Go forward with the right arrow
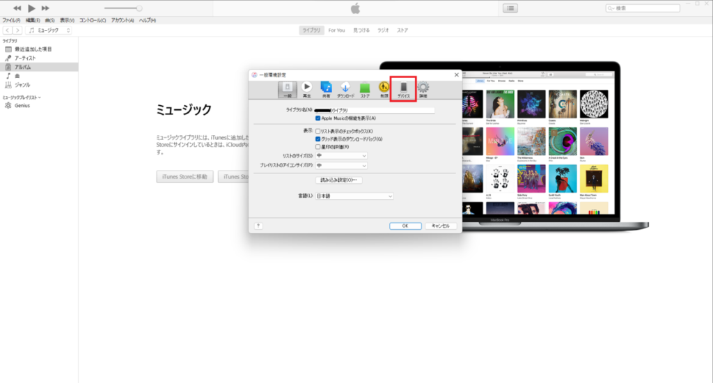Image resolution: width=713 pixels, height=383 pixels. coord(17,31)
